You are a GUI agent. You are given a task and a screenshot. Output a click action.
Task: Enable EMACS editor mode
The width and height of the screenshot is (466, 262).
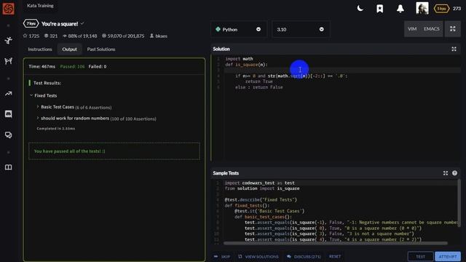[431, 29]
